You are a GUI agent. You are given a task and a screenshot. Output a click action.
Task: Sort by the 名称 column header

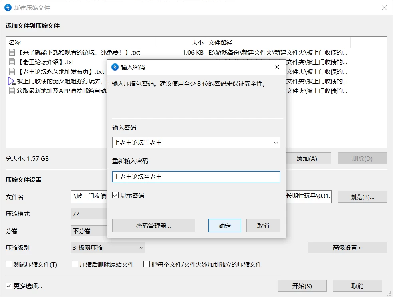pos(81,43)
